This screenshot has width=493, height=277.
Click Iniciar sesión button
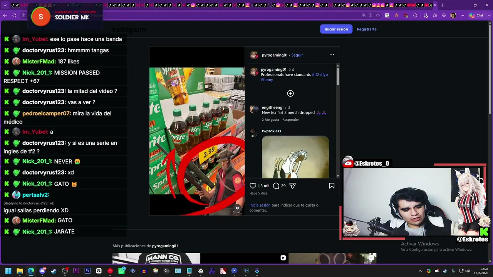point(336,29)
